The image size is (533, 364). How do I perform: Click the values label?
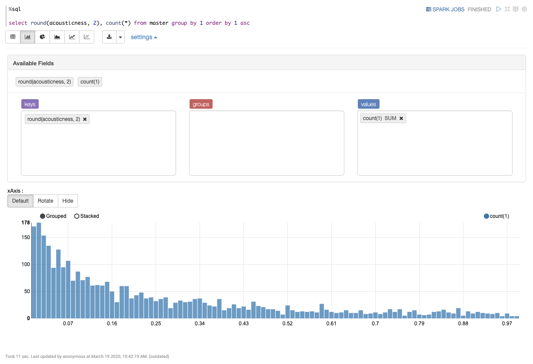tap(369, 104)
